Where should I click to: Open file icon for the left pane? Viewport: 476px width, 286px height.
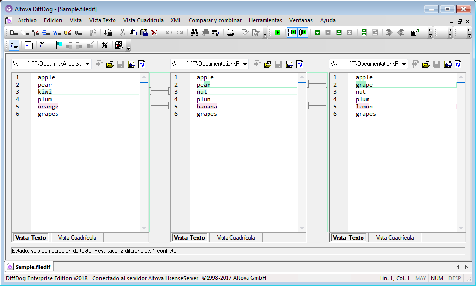(110, 64)
